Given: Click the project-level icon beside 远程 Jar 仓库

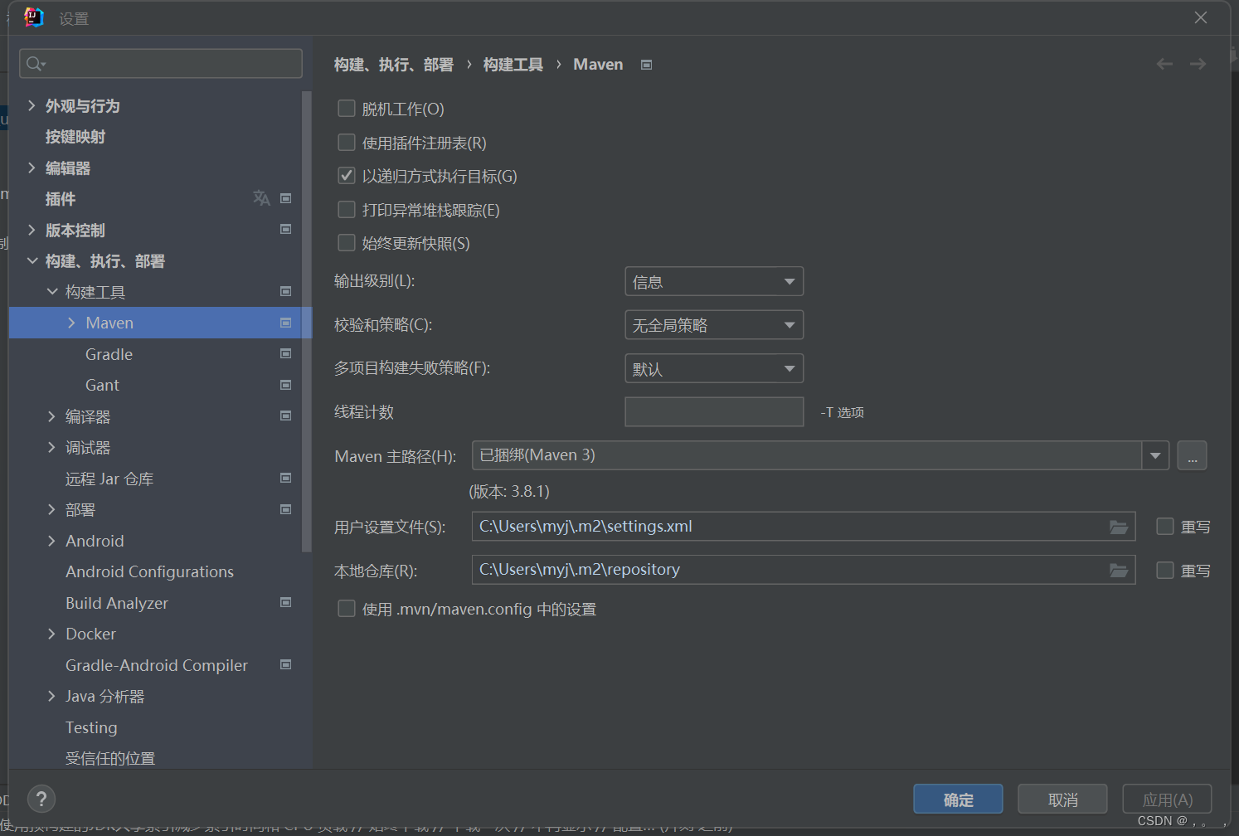Looking at the screenshot, I should (286, 478).
